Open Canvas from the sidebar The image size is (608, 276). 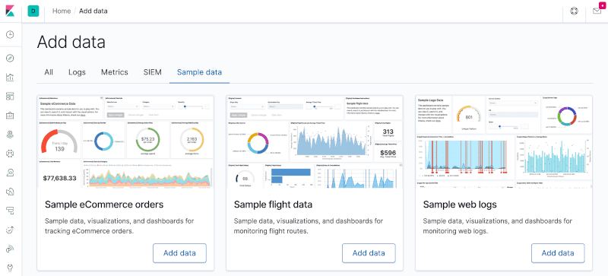10,116
